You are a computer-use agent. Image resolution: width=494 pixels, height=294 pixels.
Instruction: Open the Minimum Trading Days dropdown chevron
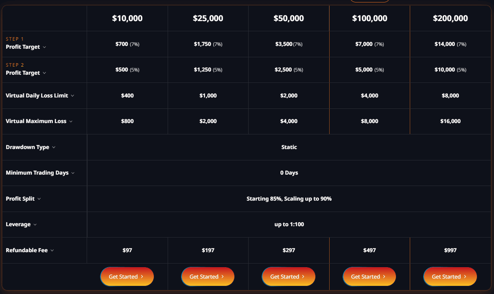coord(73,173)
